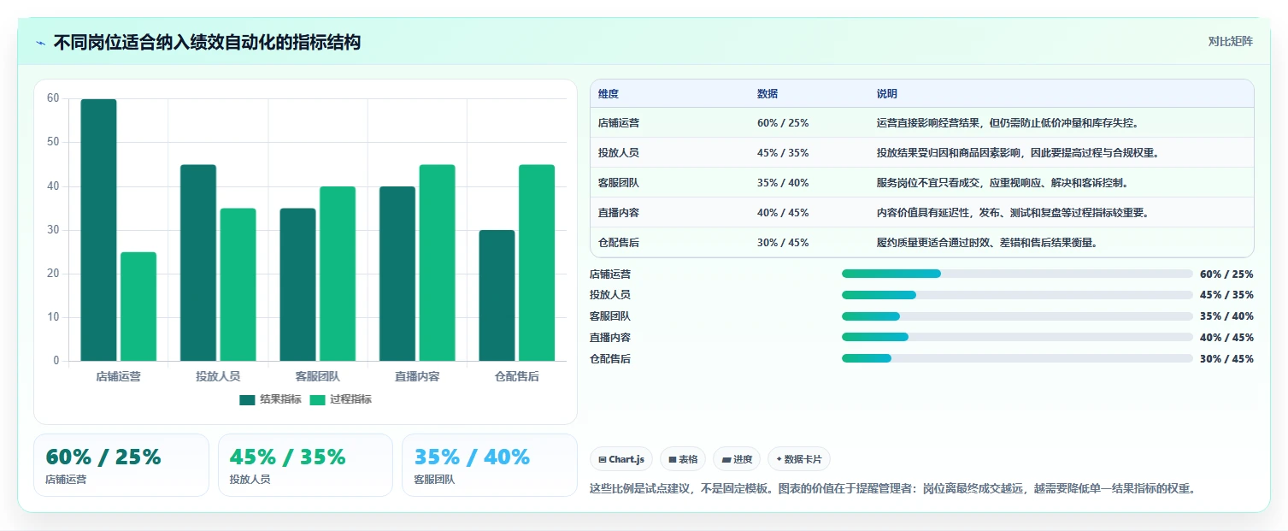Image resolution: width=1288 pixels, height=531 pixels.
Task: Open the 60% / 25% 店铺运营 stat card
Action: [x=121, y=465]
